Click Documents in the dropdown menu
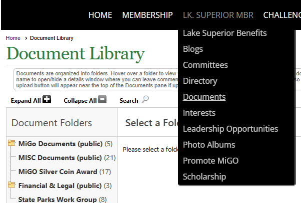The image size is (301, 203). [x=204, y=97]
